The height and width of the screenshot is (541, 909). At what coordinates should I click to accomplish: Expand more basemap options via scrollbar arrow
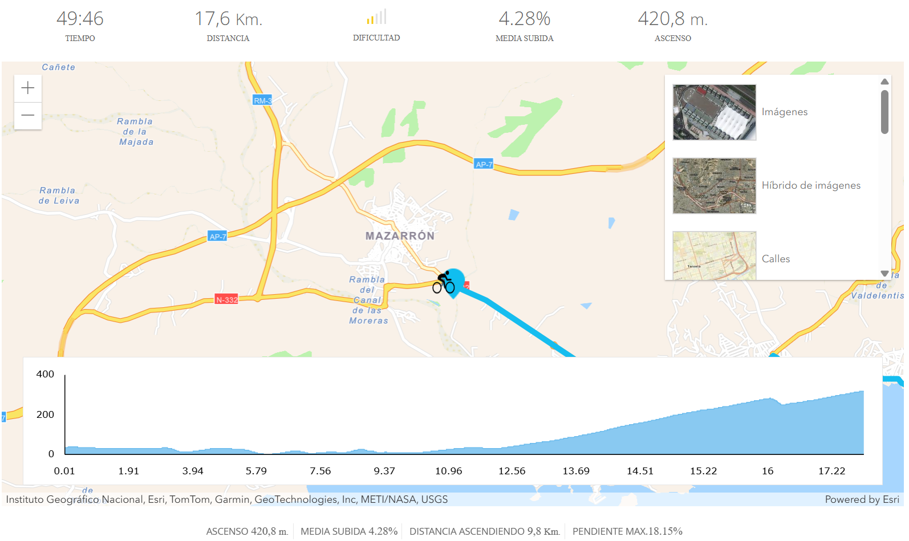884,273
